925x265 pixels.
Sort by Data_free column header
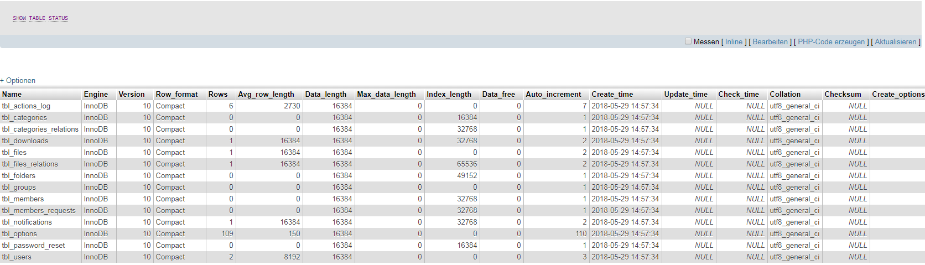[498, 94]
